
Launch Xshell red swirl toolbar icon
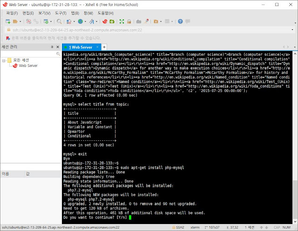(105, 21)
